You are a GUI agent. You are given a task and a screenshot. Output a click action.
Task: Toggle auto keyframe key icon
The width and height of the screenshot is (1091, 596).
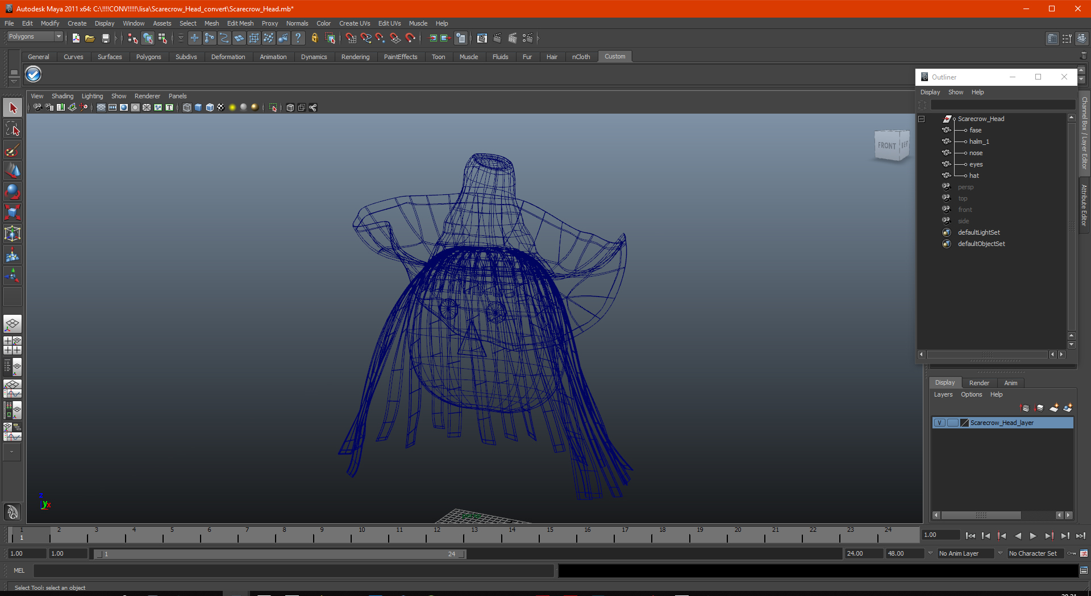point(1072,553)
